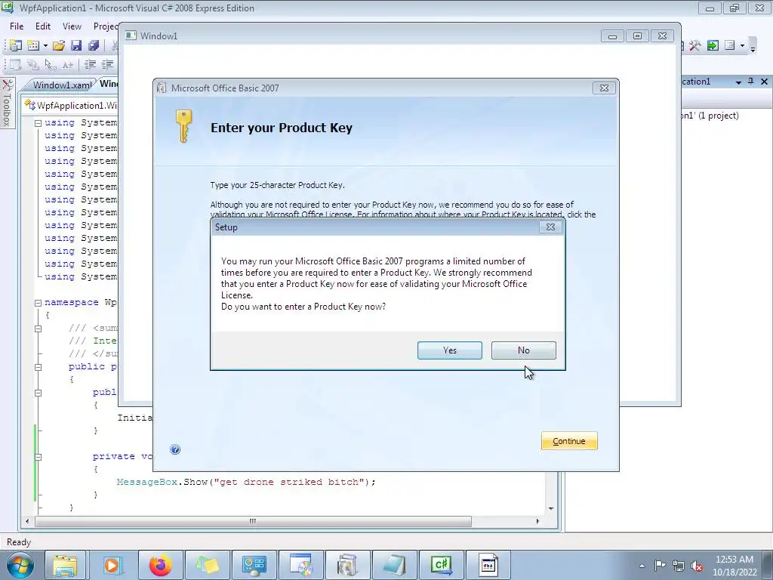Show hidden system tray icons
This screenshot has height=580, width=773.
pos(642,566)
